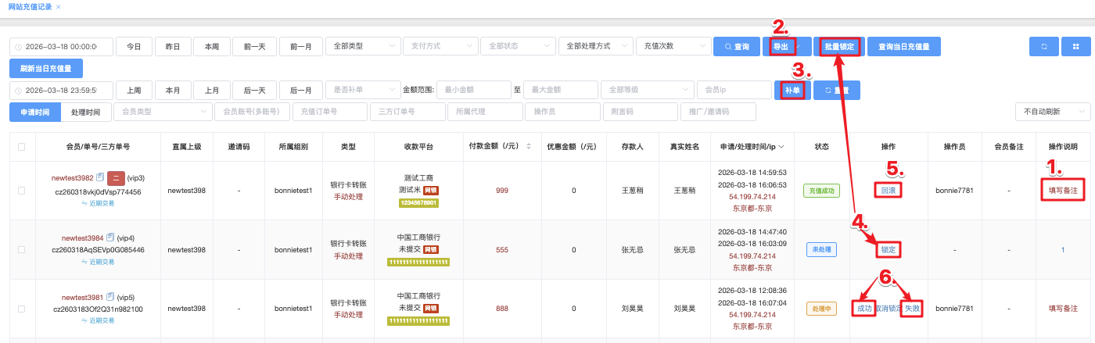Viewport: 1095px width, 343px height.
Task: Close the 网站充值记录 tab with the X
Action: click(58, 6)
